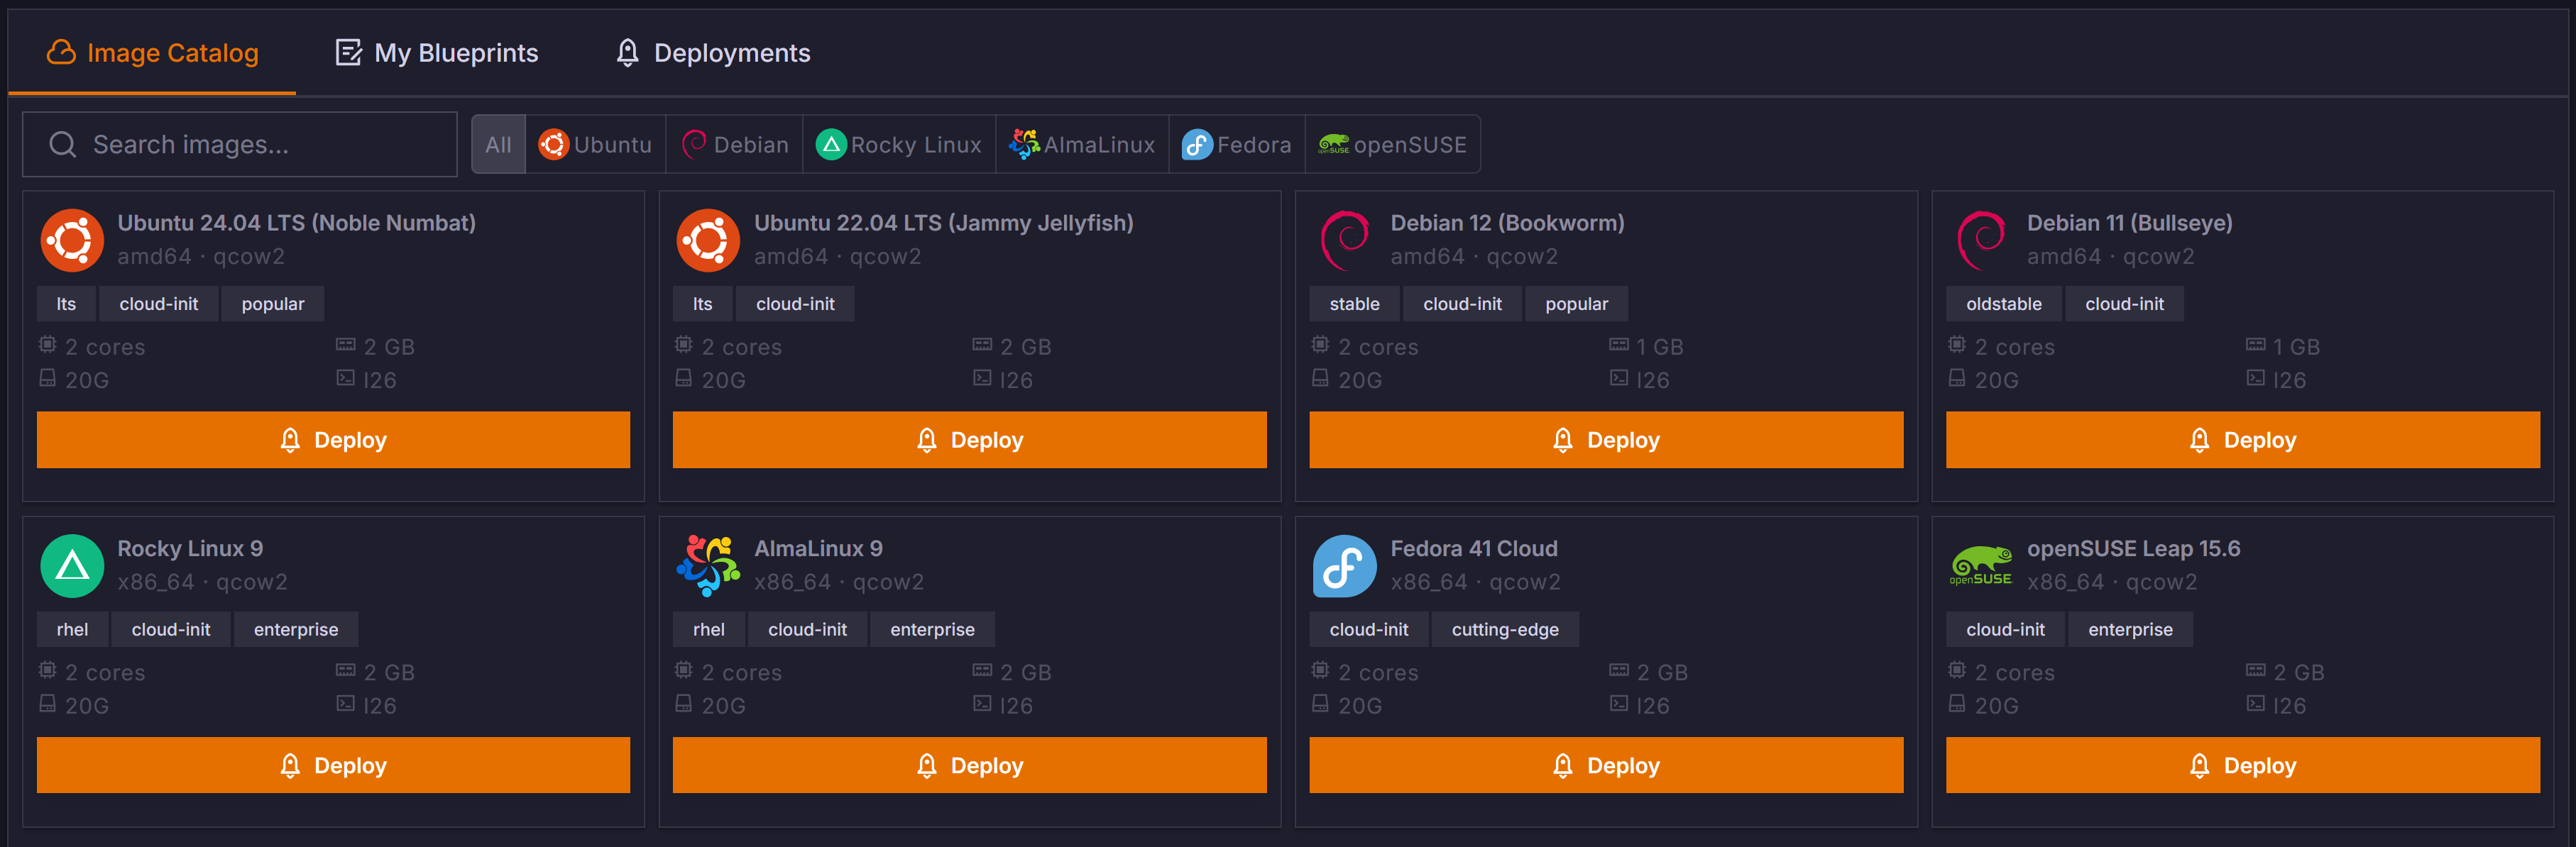Click the openSUSE gecko filter icon
The image size is (2576, 847).
(x=1334, y=144)
